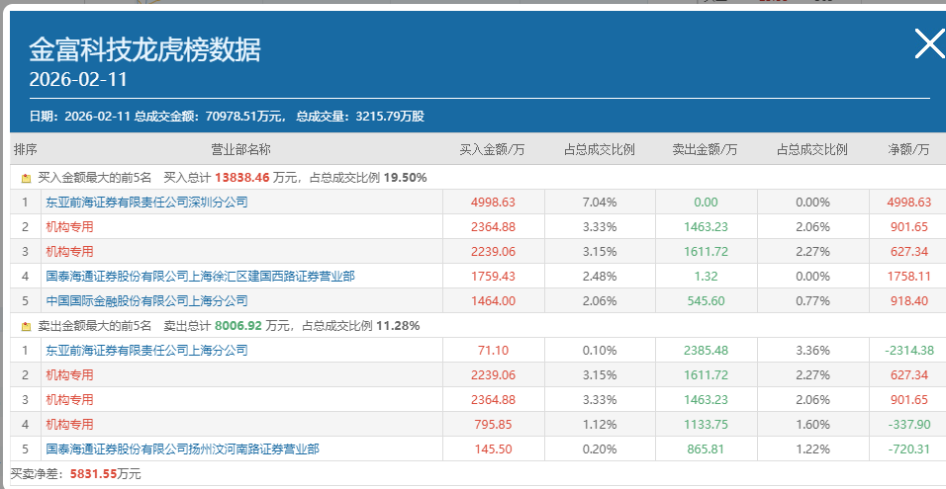Click the 2.48% ratio cell
The image size is (946, 489).
coord(599,277)
